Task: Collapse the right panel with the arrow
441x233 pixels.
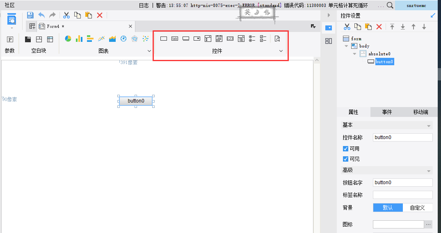Action: click(329, 15)
